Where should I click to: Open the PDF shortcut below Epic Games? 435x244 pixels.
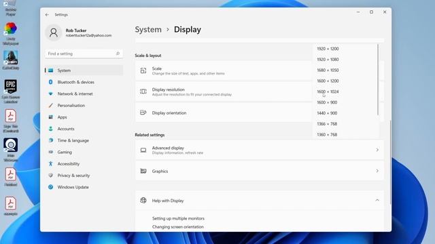11,121
